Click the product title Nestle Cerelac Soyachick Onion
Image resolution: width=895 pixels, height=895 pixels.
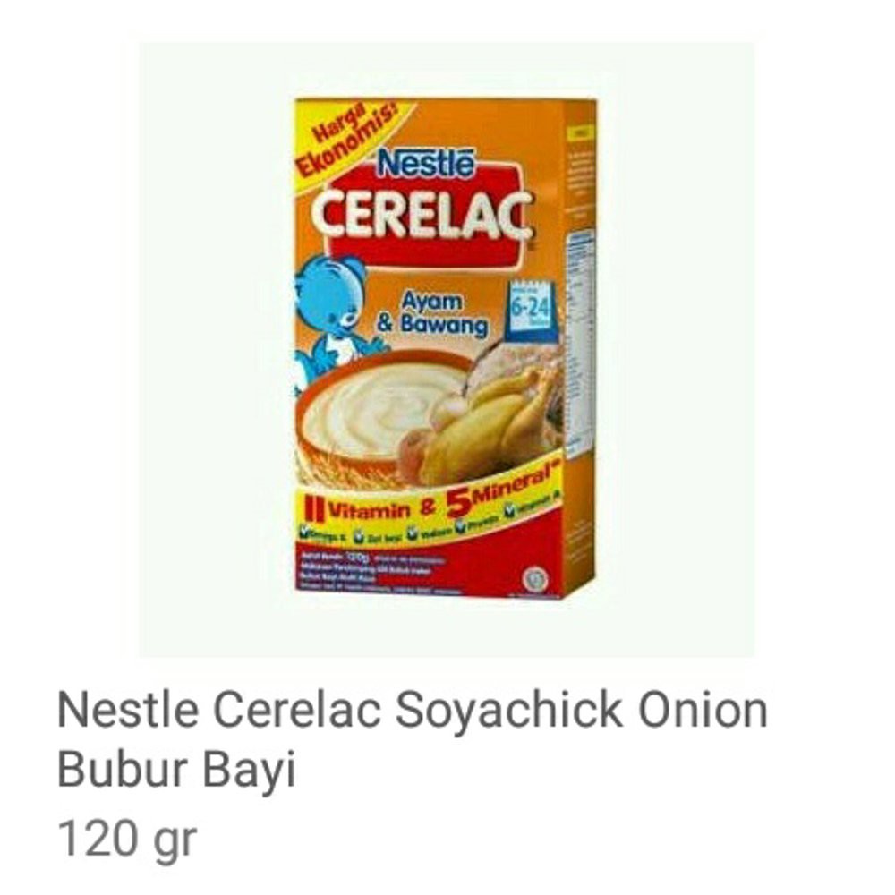click(x=412, y=710)
